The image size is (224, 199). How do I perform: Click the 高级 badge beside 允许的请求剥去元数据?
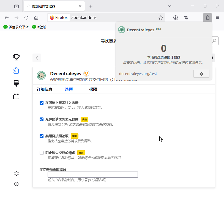(84, 119)
